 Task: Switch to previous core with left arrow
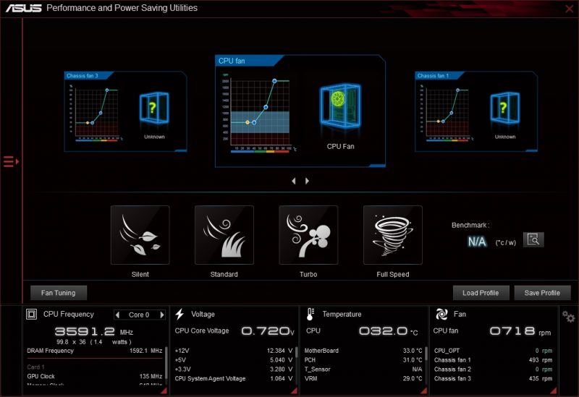[117, 315]
